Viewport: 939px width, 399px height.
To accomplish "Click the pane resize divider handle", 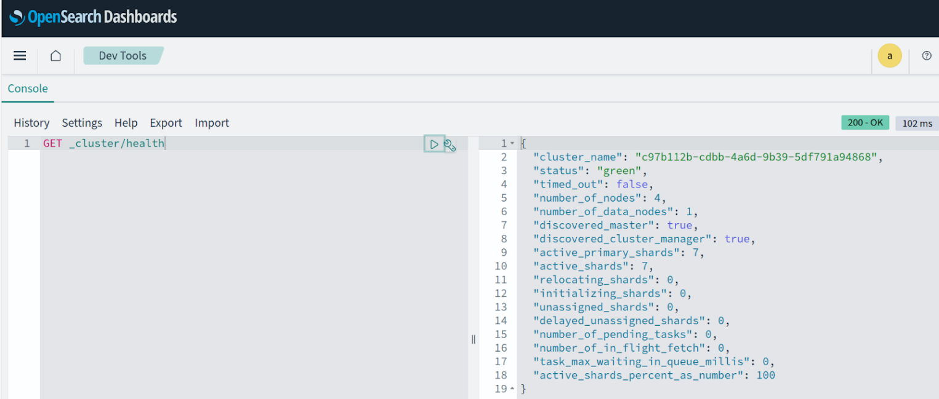I will point(473,339).
